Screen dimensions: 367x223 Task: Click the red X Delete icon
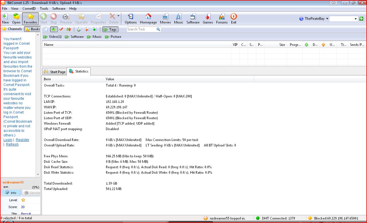112,17
